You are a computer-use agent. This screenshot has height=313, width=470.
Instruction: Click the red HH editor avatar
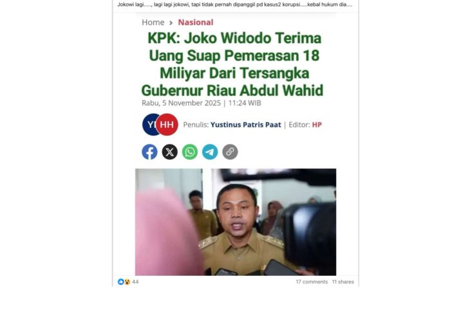pyautogui.click(x=167, y=125)
